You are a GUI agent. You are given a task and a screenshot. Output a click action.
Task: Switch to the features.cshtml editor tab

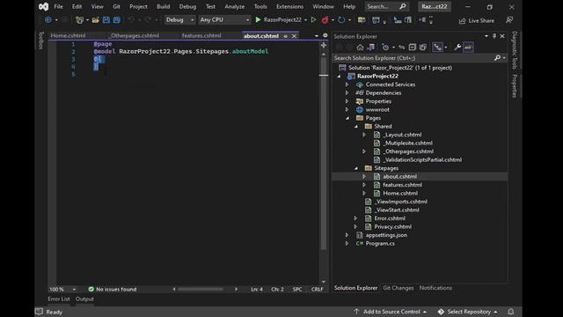tap(201, 35)
